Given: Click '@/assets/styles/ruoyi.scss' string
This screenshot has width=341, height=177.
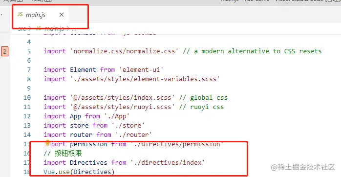Looking at the screenshot, I should (x=122, y=107).
